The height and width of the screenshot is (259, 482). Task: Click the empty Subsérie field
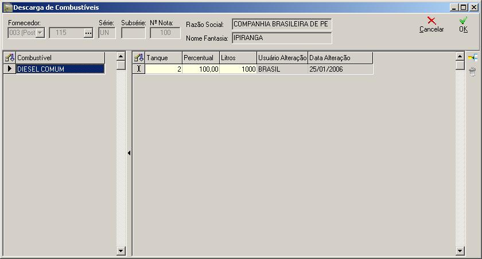coord(133,33)
